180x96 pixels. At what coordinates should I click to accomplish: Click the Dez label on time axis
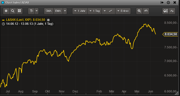(x=75, y=91)
